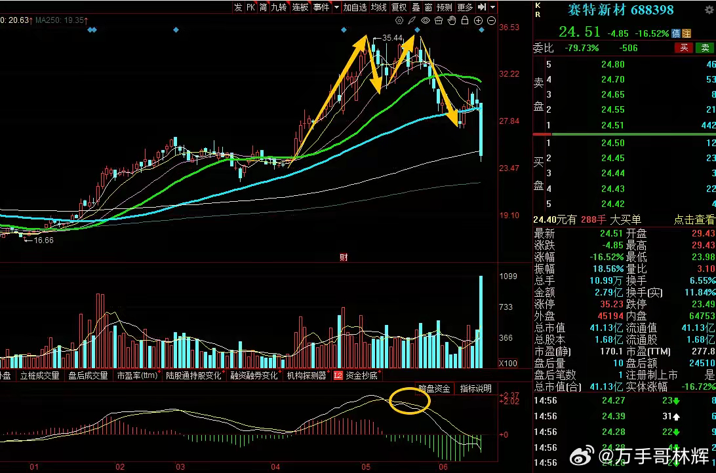Switch to 机构探测器 indicator tab
716x473 pixels.
click(307, 375)
